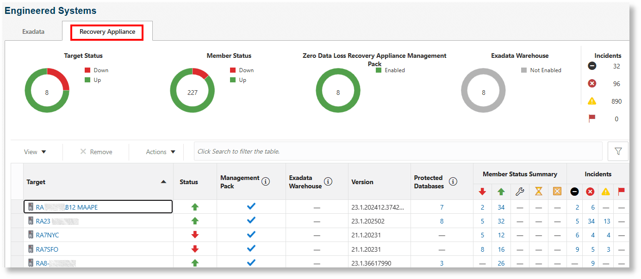Click the funnel filter icon
This screenshot has height=279, width=641.
pos(618,151)
